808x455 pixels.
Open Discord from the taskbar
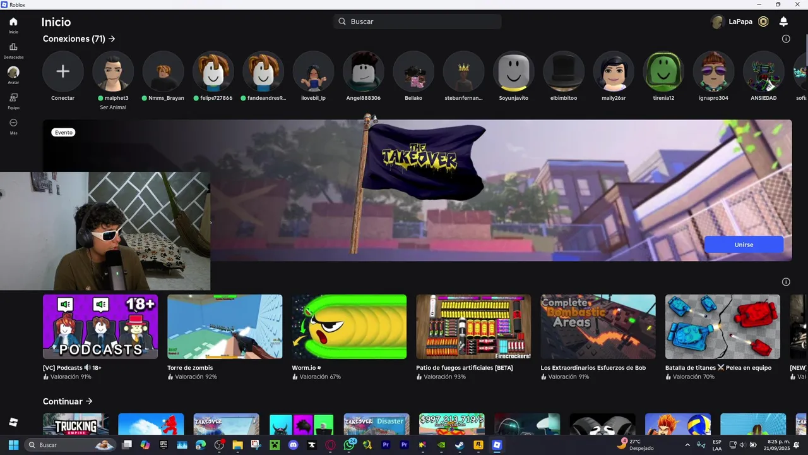[x=293, y=445]
